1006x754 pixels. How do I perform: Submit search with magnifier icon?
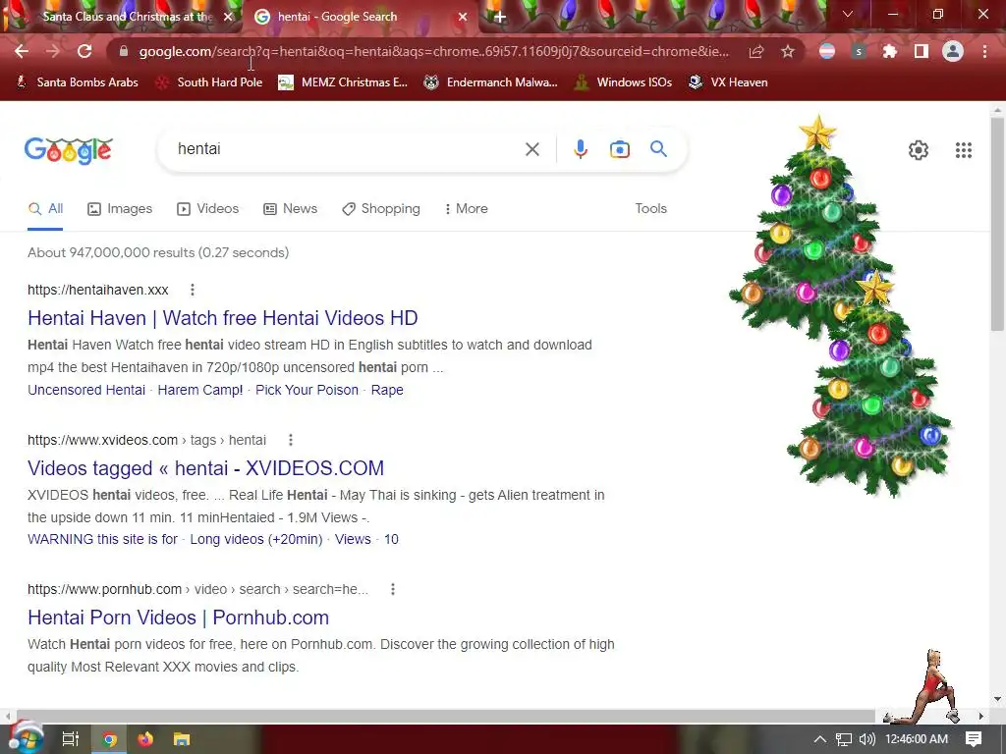click(658, 149)
